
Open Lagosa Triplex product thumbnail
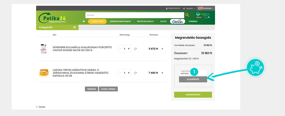44,73
